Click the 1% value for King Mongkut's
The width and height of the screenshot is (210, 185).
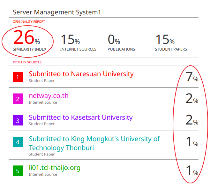(x=192, y=141)
